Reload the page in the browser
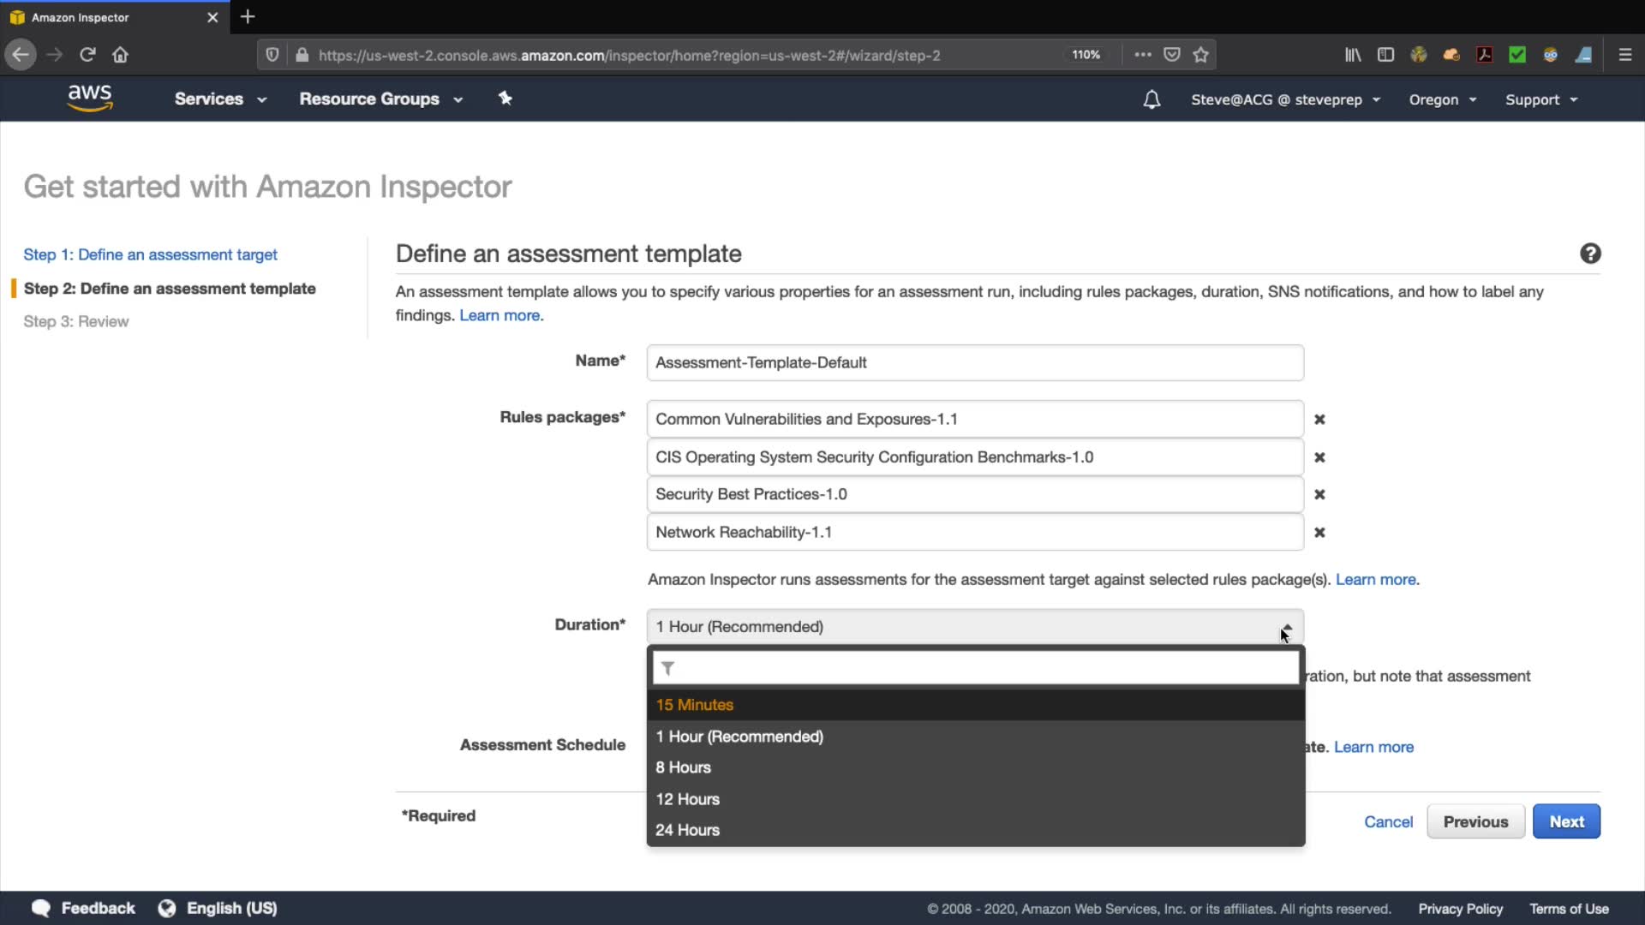The height and width of the screenshot is (925, 1645). pos(87,55)
